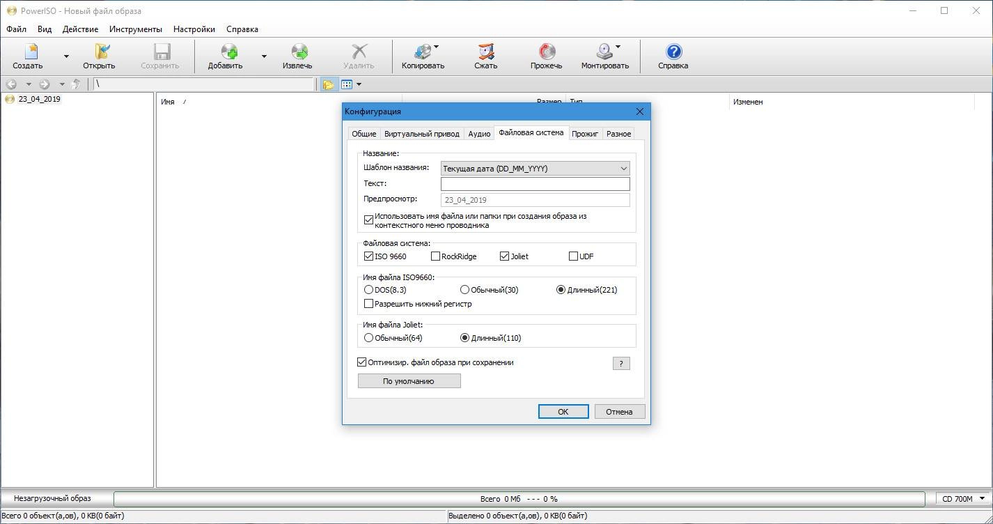Viewport: 993px width, 524px height.
Task: Click the Сжать toolbar icon
Action: click(486, 52)
